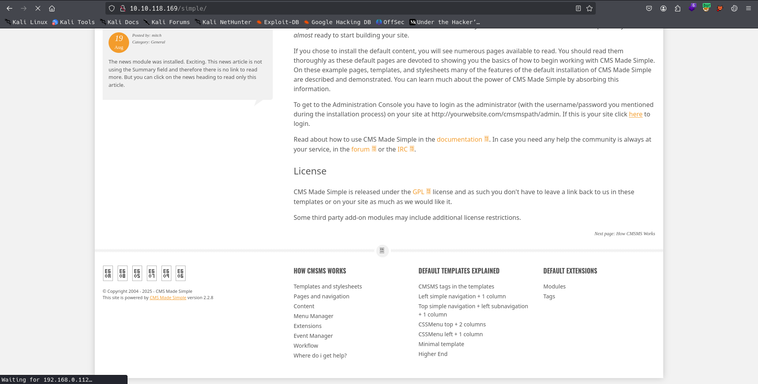Image resolution: width=758 pixels, height=384 pixels.
Task: Open the tracking protection shield icon
Action: coord(112,8)
